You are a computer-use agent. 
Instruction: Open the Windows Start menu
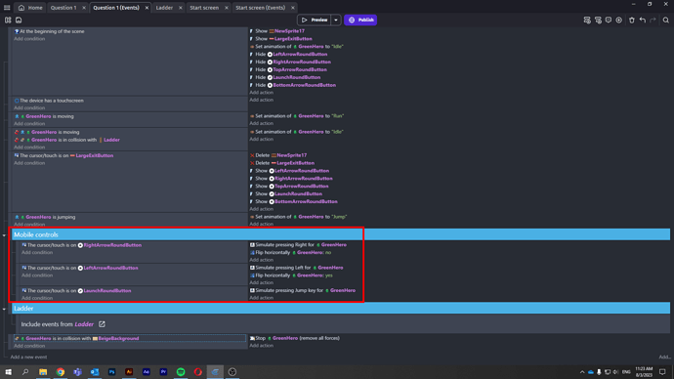(x=8, y=372)
